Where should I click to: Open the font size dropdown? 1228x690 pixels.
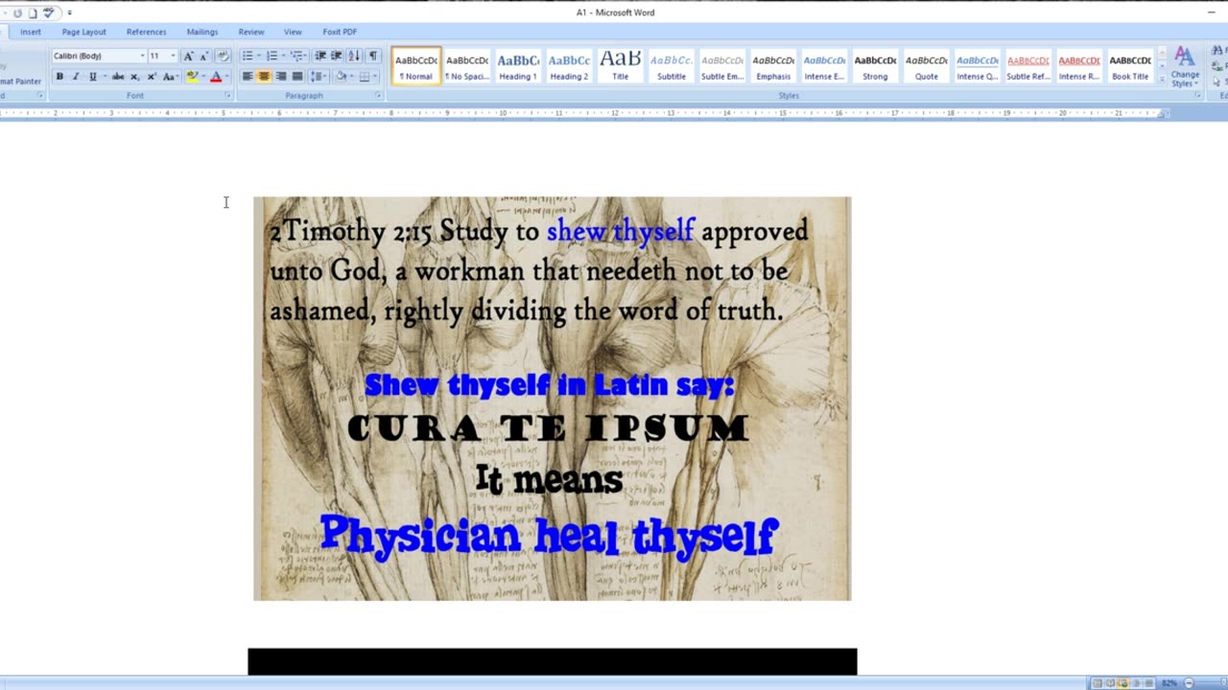click(x=173, y=57)
